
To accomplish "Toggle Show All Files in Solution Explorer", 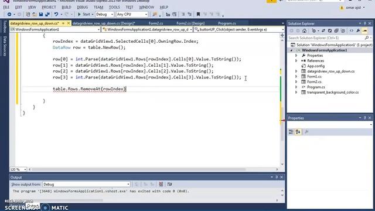I will tap(343, 31).
